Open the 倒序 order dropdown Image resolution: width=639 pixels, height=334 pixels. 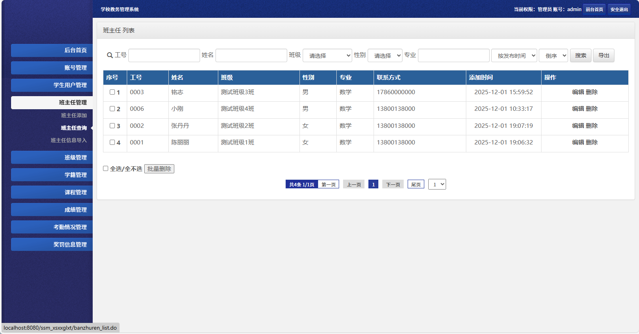pyautogui.click(x=553, y=55)
